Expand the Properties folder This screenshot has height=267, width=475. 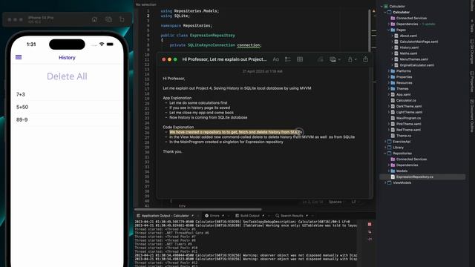(x=389, y=77)
